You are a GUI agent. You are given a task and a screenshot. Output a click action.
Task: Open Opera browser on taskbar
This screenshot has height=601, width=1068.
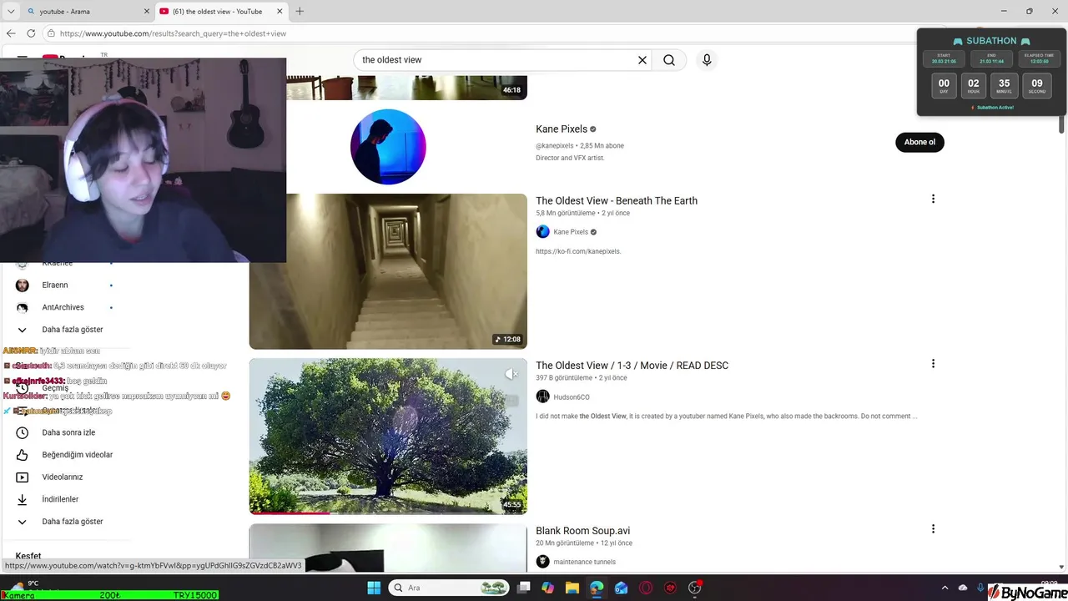(x=645, y=588)
